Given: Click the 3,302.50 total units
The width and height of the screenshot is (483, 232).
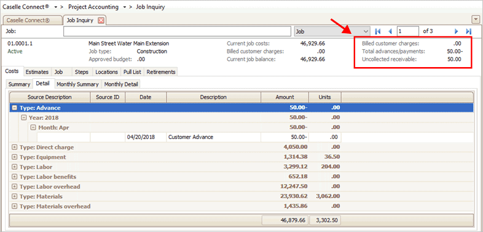Looking at the screenshot, I should (x=325, y=220).
